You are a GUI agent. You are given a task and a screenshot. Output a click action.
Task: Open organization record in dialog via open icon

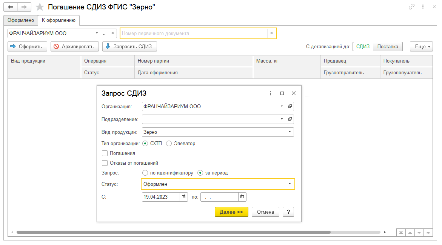pos(290,107)
